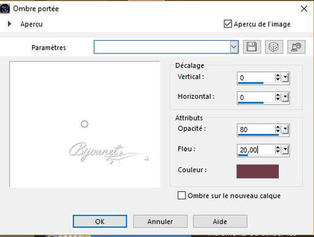
Task: Confirm the drop shadow with OK
Action: [100, 221]
